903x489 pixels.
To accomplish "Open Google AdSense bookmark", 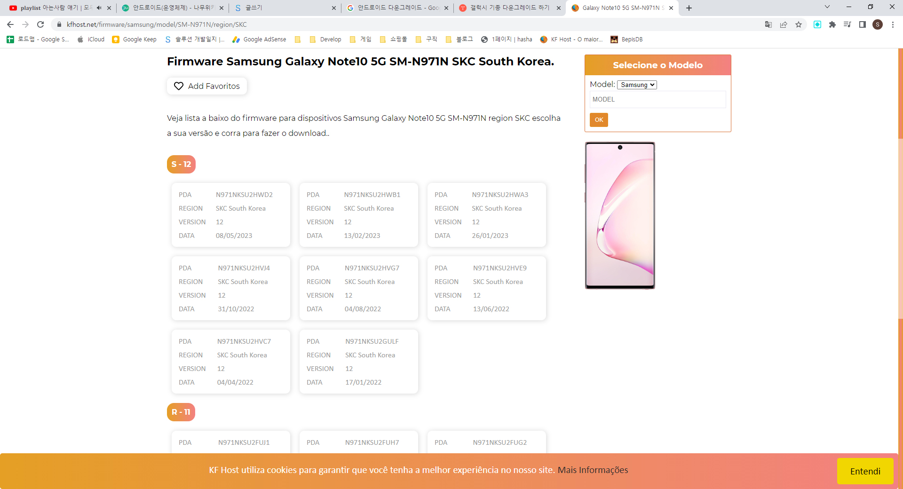I will point(259,39).
